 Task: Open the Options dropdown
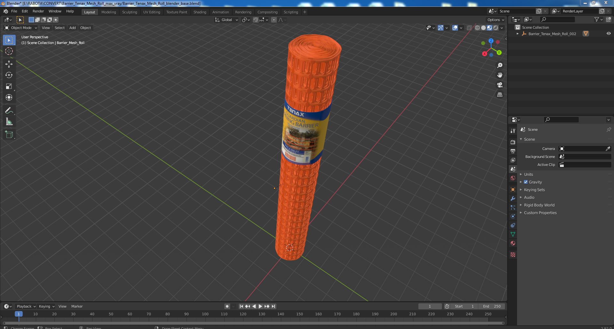point(496,20)
